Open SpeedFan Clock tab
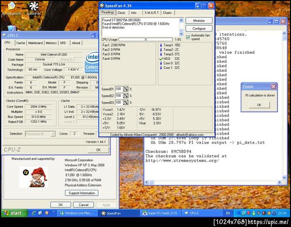 pyautogui.click(x=121, y=13)
